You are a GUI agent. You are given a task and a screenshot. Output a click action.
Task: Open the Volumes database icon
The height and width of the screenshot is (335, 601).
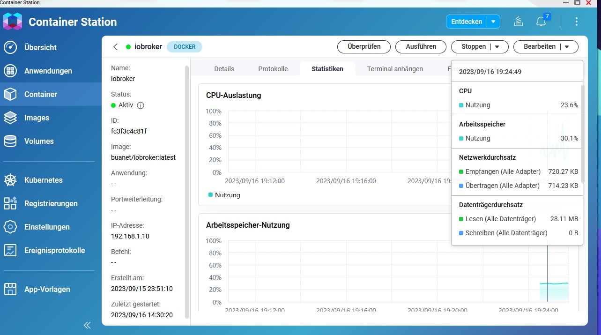[x=10, y=141]
